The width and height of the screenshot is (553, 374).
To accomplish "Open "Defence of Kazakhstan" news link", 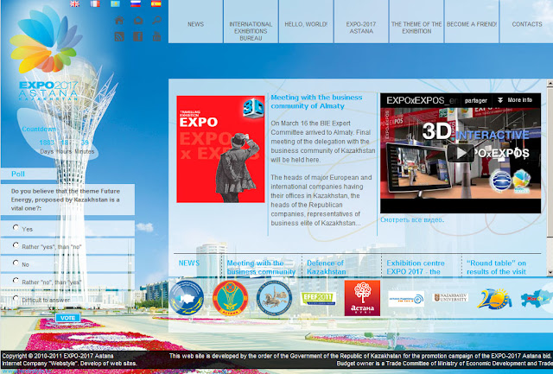I will point(327,268).
